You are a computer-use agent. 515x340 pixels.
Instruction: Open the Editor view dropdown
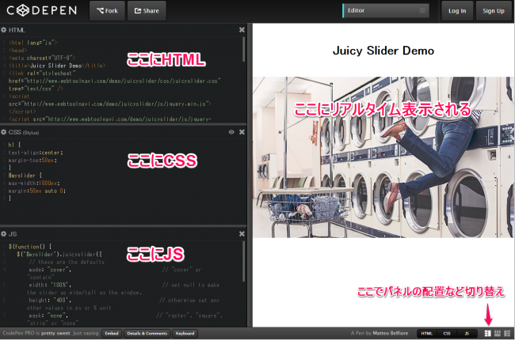pyautogui.click(x=386, y=10)
